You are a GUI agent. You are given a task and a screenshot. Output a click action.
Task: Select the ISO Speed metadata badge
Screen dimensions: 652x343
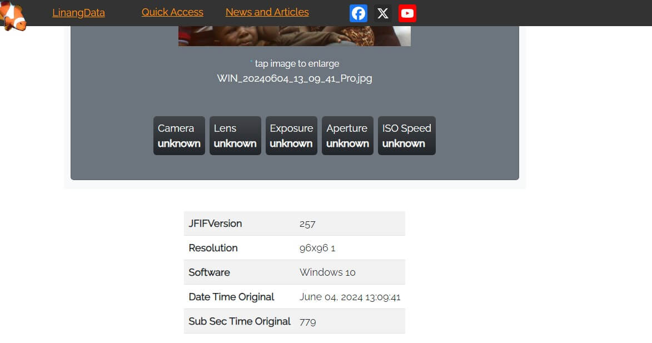click(x=406, y=136)
